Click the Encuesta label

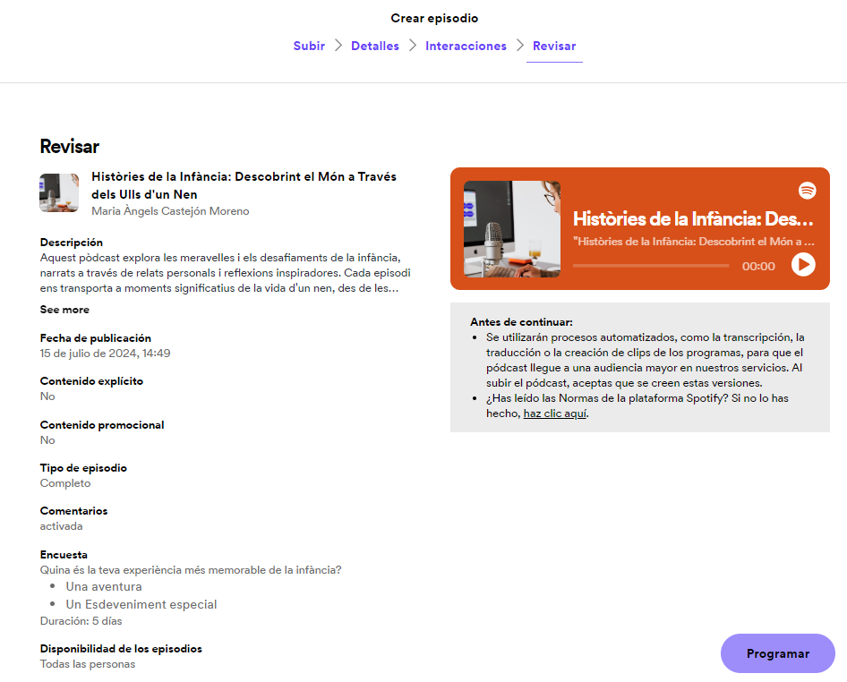[x=64, y=555]
